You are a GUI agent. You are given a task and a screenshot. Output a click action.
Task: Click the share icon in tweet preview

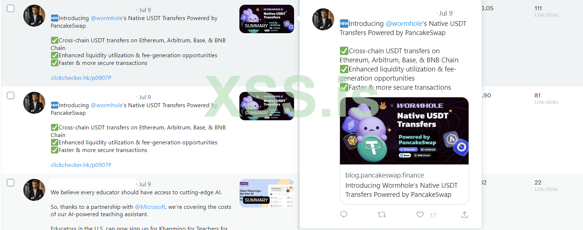465,215
